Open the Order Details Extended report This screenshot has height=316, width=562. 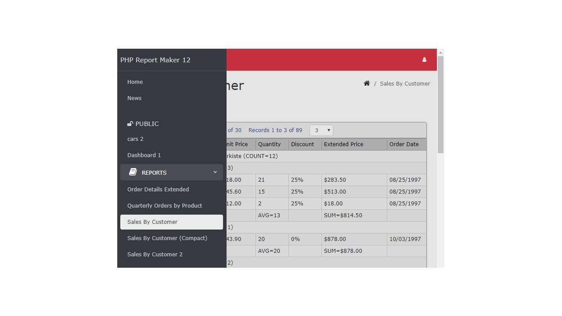[x=158, y=189]
